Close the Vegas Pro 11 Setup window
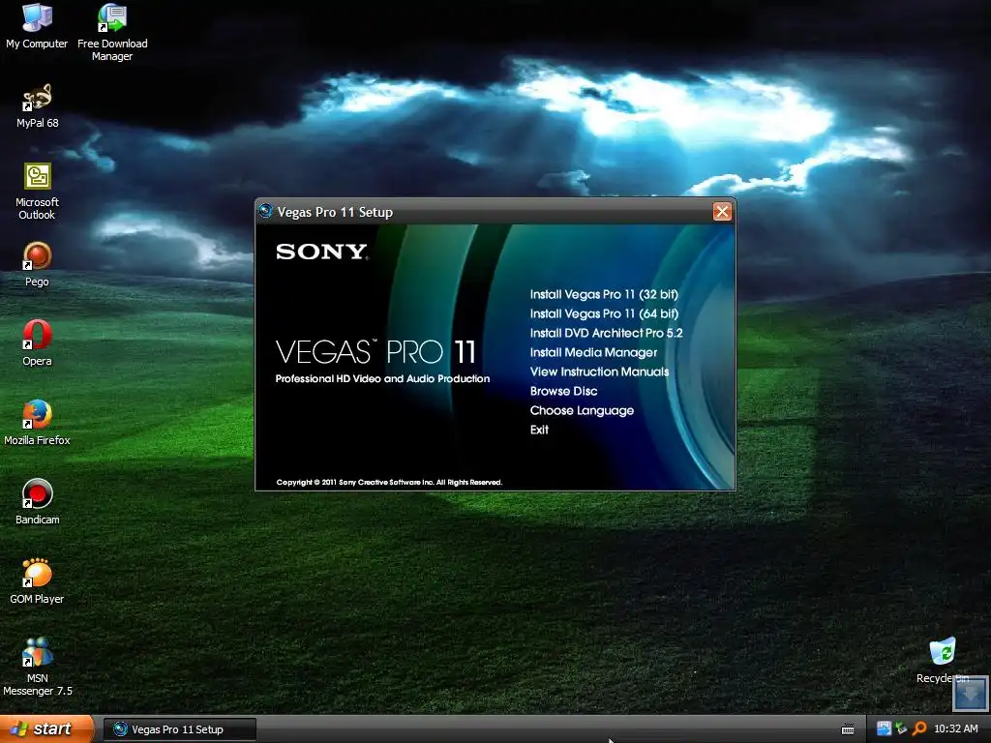 722,212
